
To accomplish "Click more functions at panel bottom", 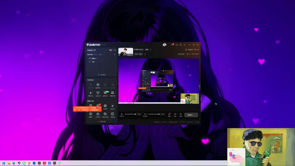I will point(102,122).
